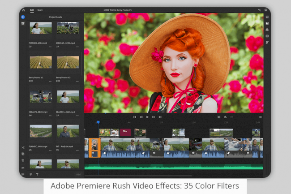This screenshot has width=291, height=194.
Task: Click the timeline horizontal scrollbar
Action: click(x=138, y=176)
